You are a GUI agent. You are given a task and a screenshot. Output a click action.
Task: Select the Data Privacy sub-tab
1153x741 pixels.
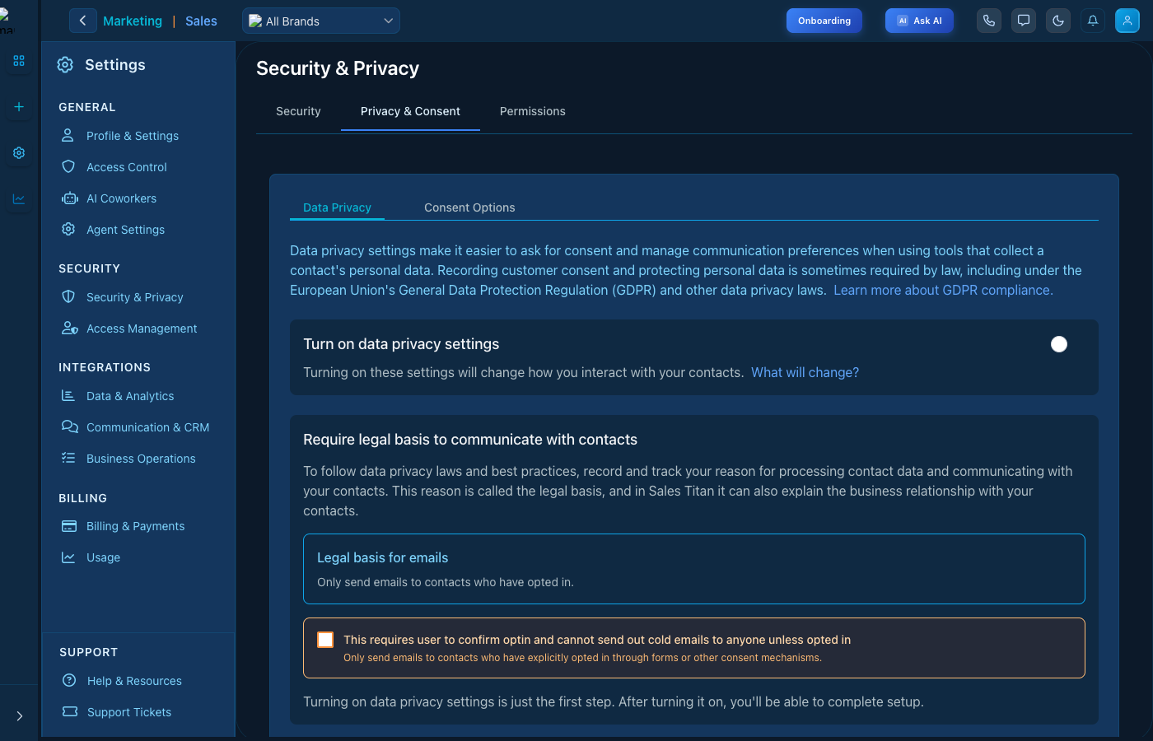(337, 207)
